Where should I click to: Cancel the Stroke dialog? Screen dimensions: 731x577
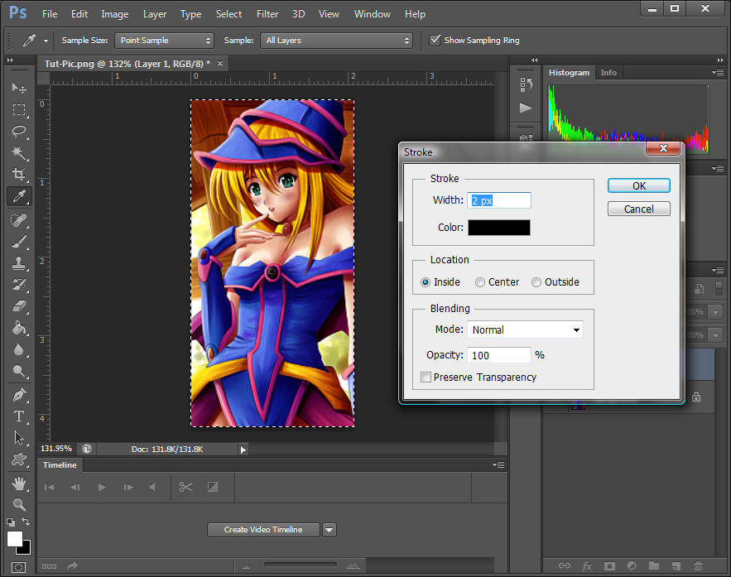tap(638, 209)
